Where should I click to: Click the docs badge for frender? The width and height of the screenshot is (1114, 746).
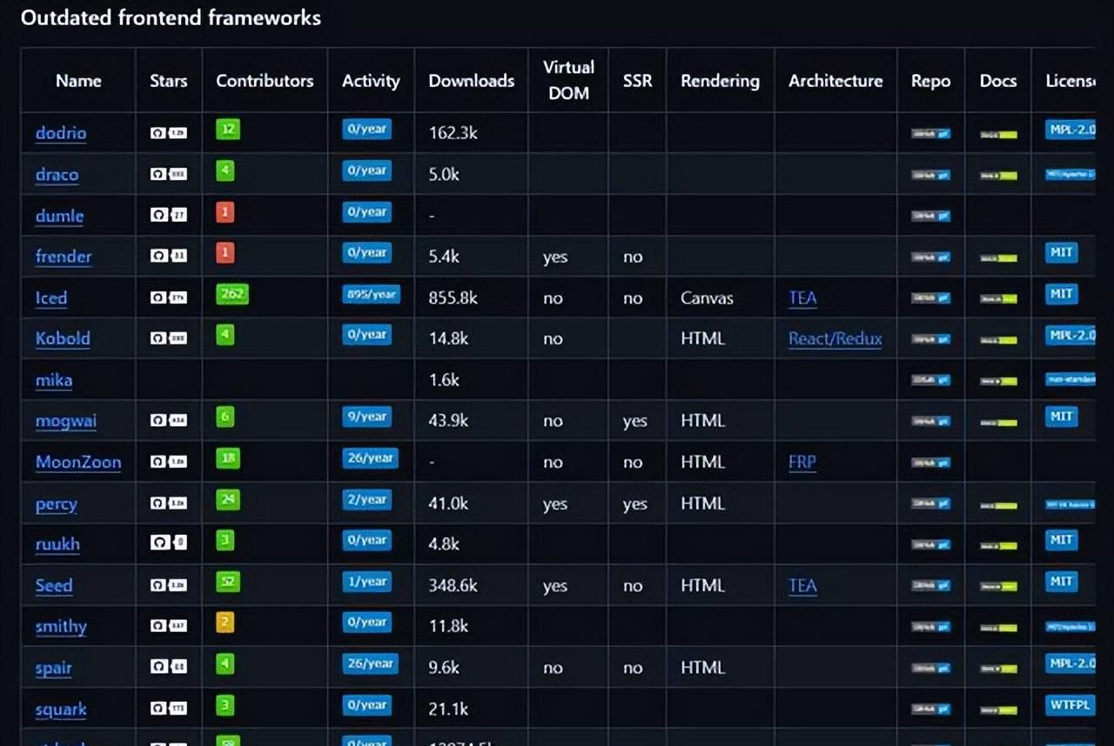[998, 257]
